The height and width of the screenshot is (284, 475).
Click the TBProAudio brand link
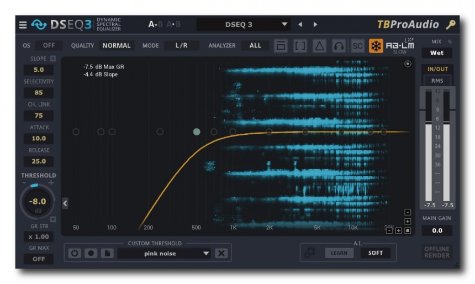[x=408, y=24]
